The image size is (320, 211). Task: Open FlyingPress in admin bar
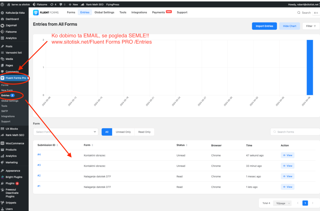[112, 4]
